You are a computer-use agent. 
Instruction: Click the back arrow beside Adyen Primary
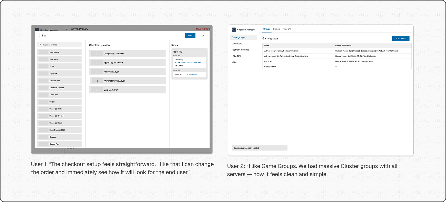pyautogui.click(x=67, y=29)
